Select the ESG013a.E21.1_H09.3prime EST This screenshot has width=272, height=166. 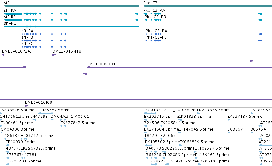click(170, 110)
